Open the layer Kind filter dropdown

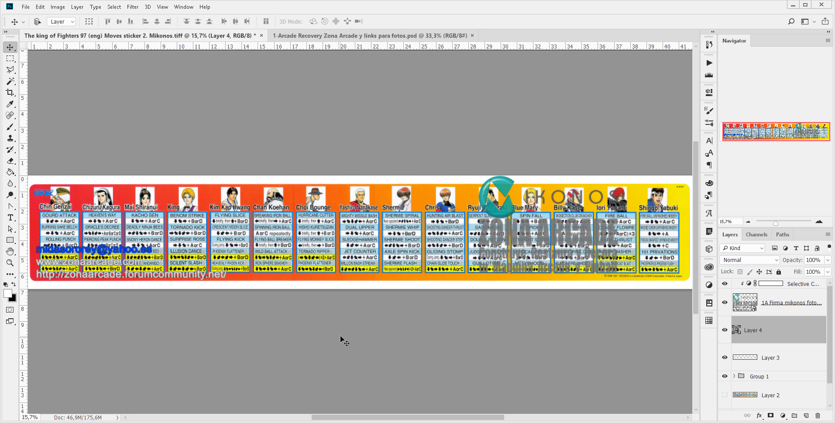(x=743, y=248)
